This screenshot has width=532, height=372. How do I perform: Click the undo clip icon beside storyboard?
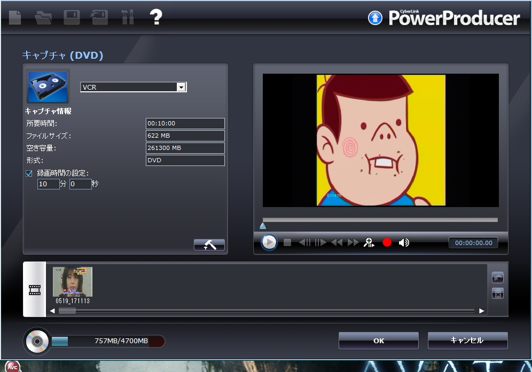click(498, 278)
